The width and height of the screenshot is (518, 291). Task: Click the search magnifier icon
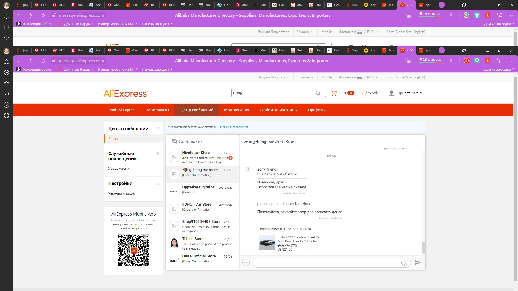coord(318,93)
